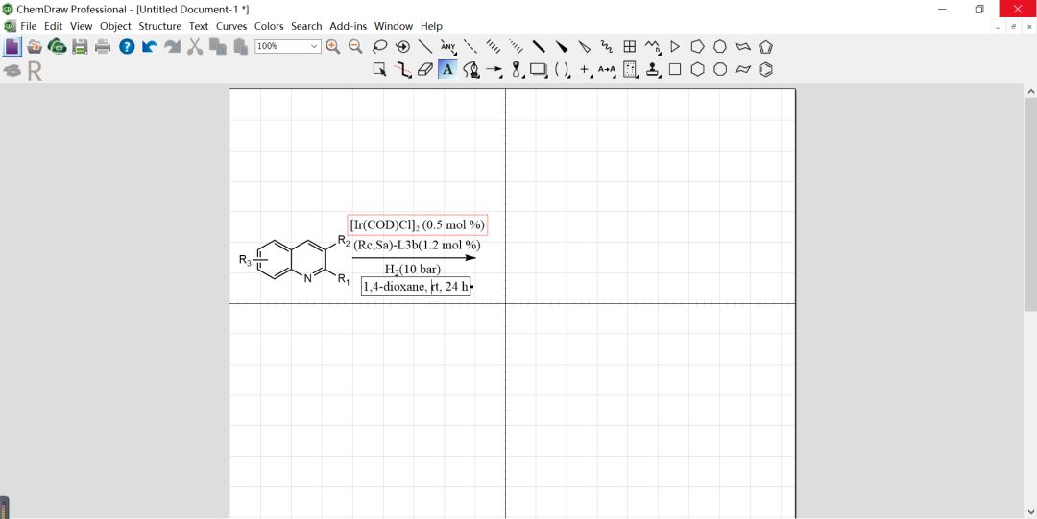Open the Acyclic Chain tool
1037x519 pixels.
[653, 47]
